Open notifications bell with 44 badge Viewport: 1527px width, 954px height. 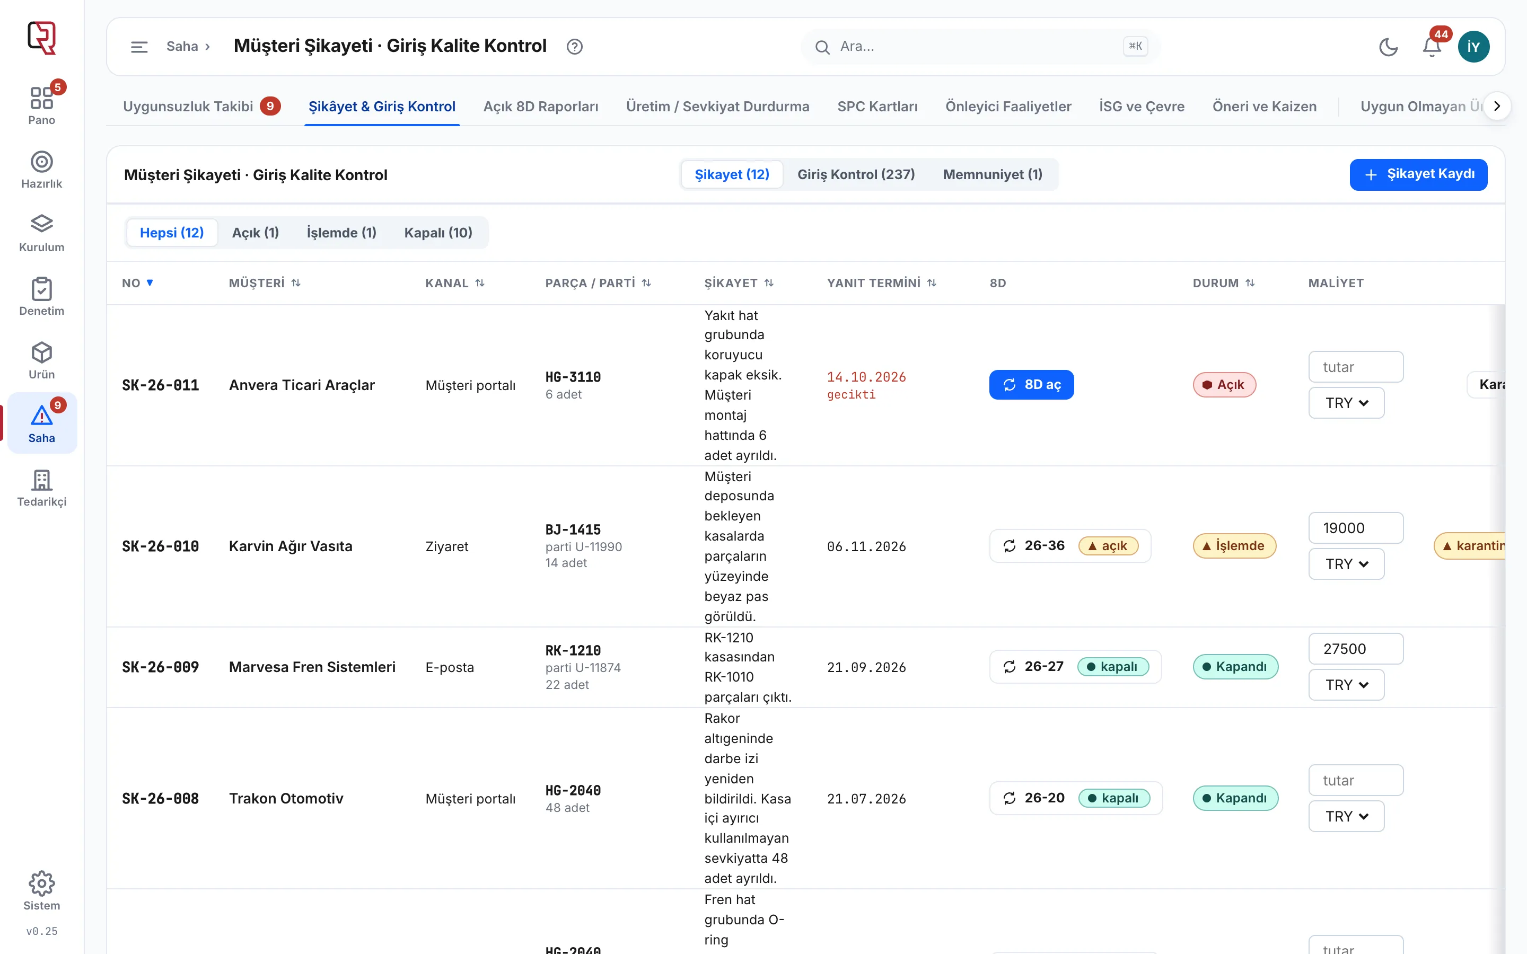[x=1432, y=47]
